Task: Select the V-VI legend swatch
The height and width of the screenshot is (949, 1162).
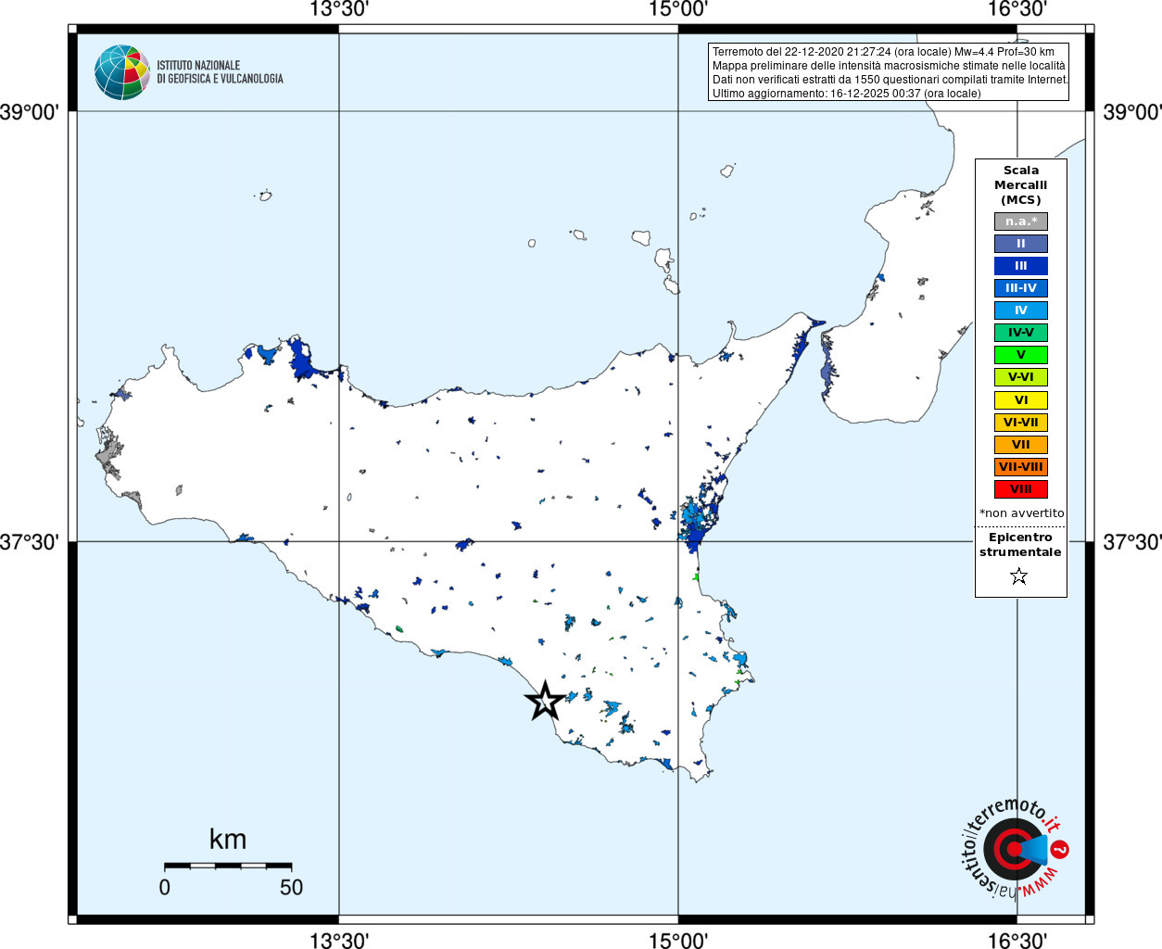Action: (1021, 377)
